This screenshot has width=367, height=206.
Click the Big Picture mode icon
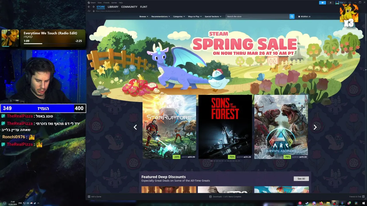[x=350, y=3]
